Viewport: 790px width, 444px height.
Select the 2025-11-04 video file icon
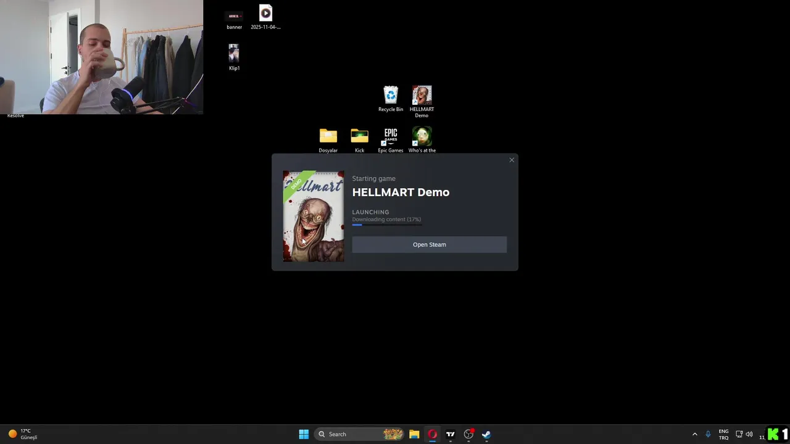pos(265,17)
